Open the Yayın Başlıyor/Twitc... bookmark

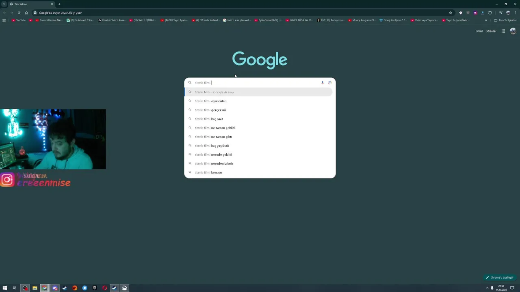point(456,20)
